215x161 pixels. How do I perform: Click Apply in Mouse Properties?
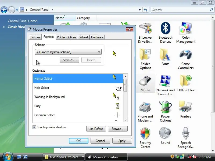[x=122, y=141]
